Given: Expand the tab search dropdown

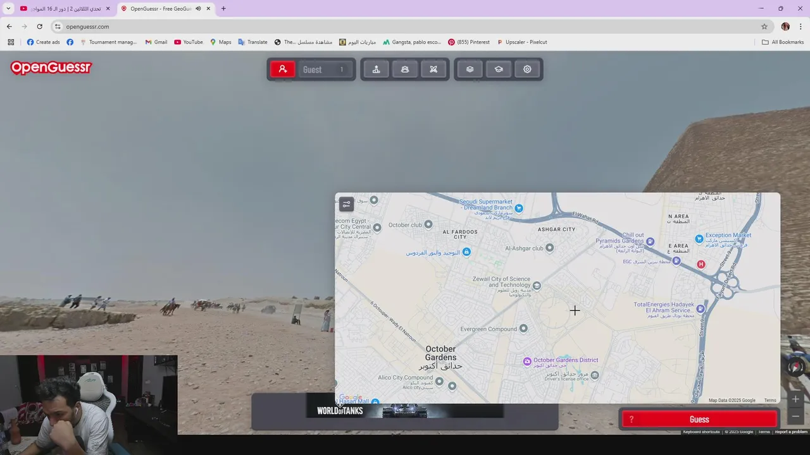Looking at the screenshot, I should click(x=8, y=9).
